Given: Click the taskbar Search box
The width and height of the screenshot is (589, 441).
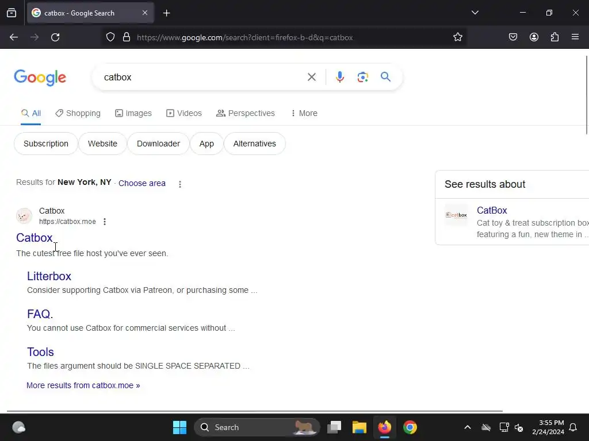Looking at the screenshot, I should coord(257,427).
